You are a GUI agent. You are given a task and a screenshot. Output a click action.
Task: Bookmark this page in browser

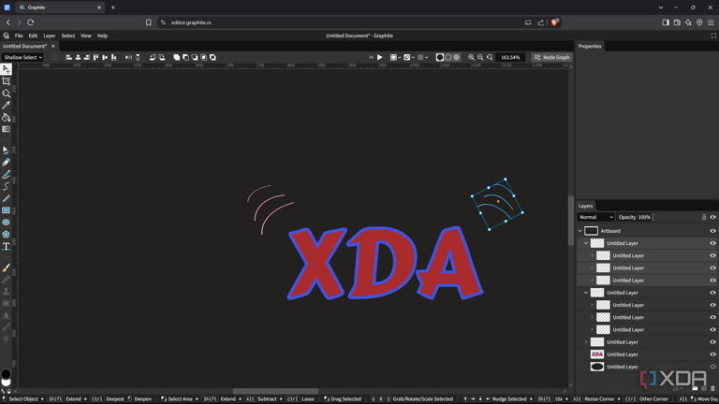click(x=149, y=22)
